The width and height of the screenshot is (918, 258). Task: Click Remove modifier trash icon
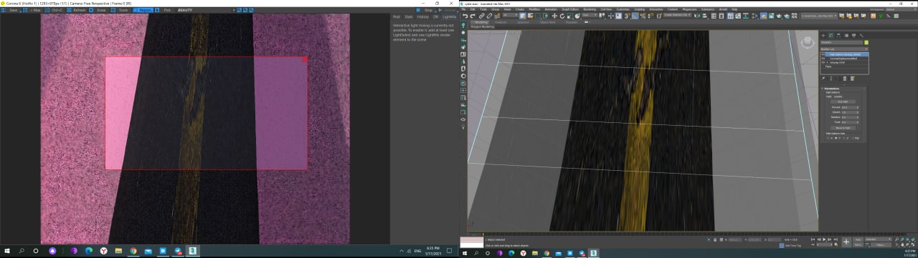click(845, 78)
